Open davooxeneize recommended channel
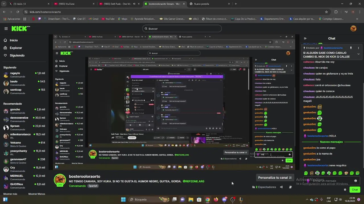Screen dimensions: 364x204 pyautogui.click(x=24, y=119)
